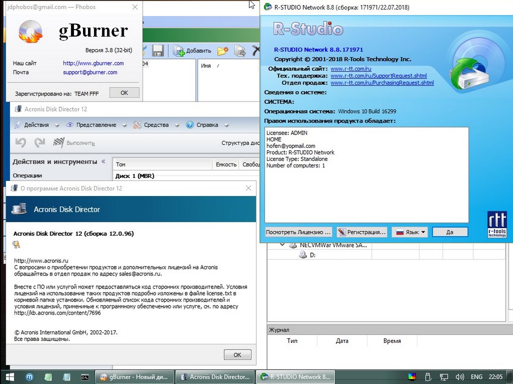The image size is (513, 384).
Task: Click the save floppy icon in gBurner toolbar
Action: point(158,51)
